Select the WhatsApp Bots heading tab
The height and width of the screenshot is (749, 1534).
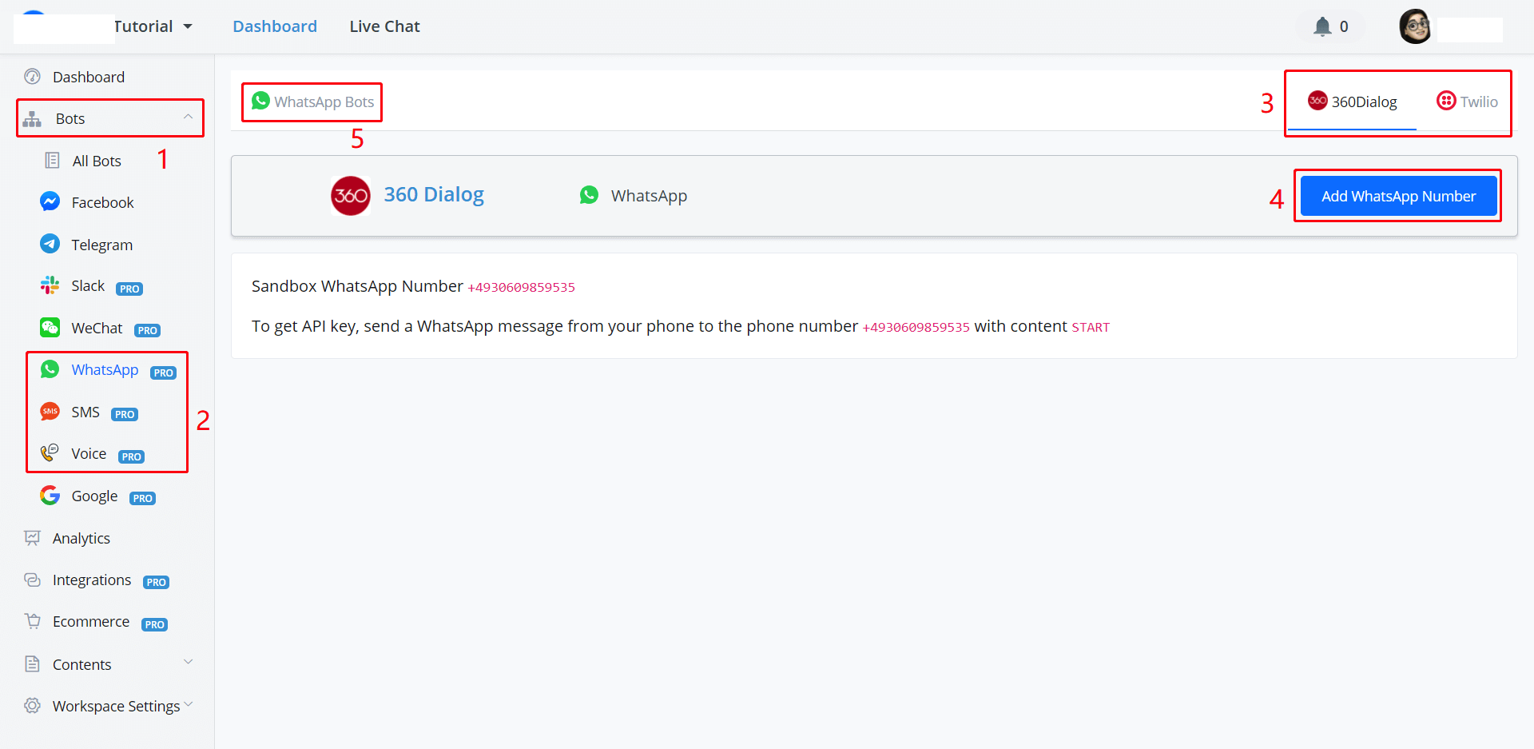point(312,102)
